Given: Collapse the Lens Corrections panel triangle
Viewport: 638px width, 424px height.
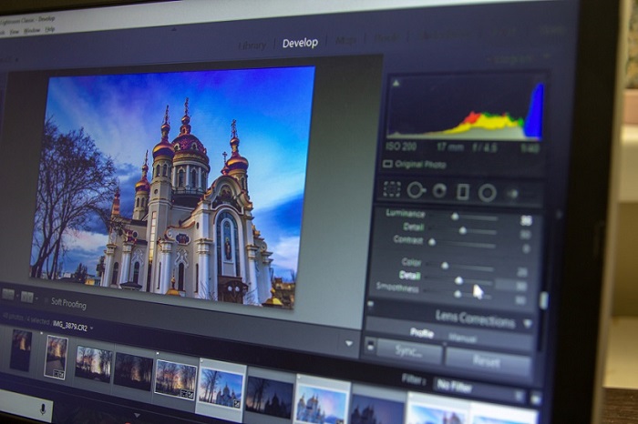Looking at the screenshot, I should 528,324.
